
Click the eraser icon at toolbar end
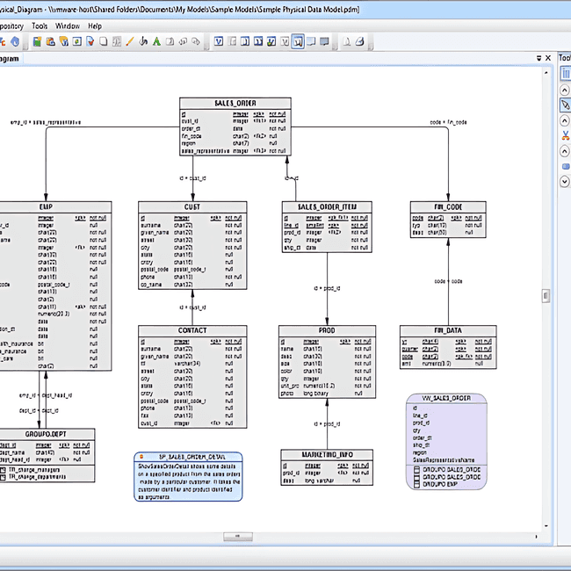(x=359, y=41)
